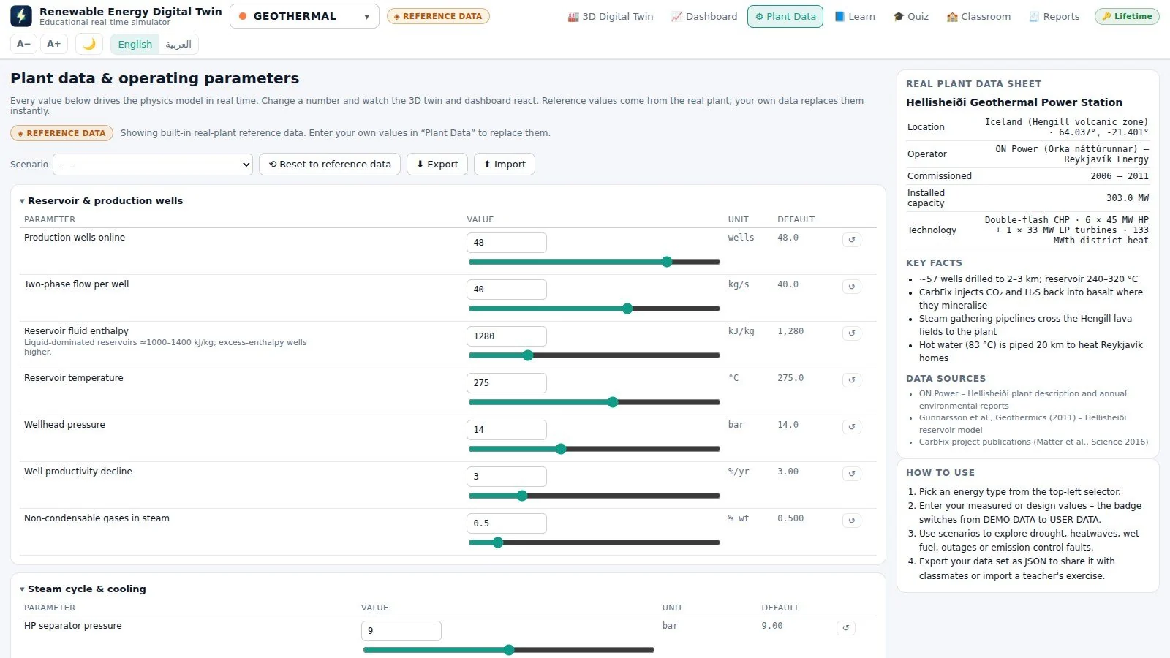Click the REFERENCE DATA badge in header

438,16
